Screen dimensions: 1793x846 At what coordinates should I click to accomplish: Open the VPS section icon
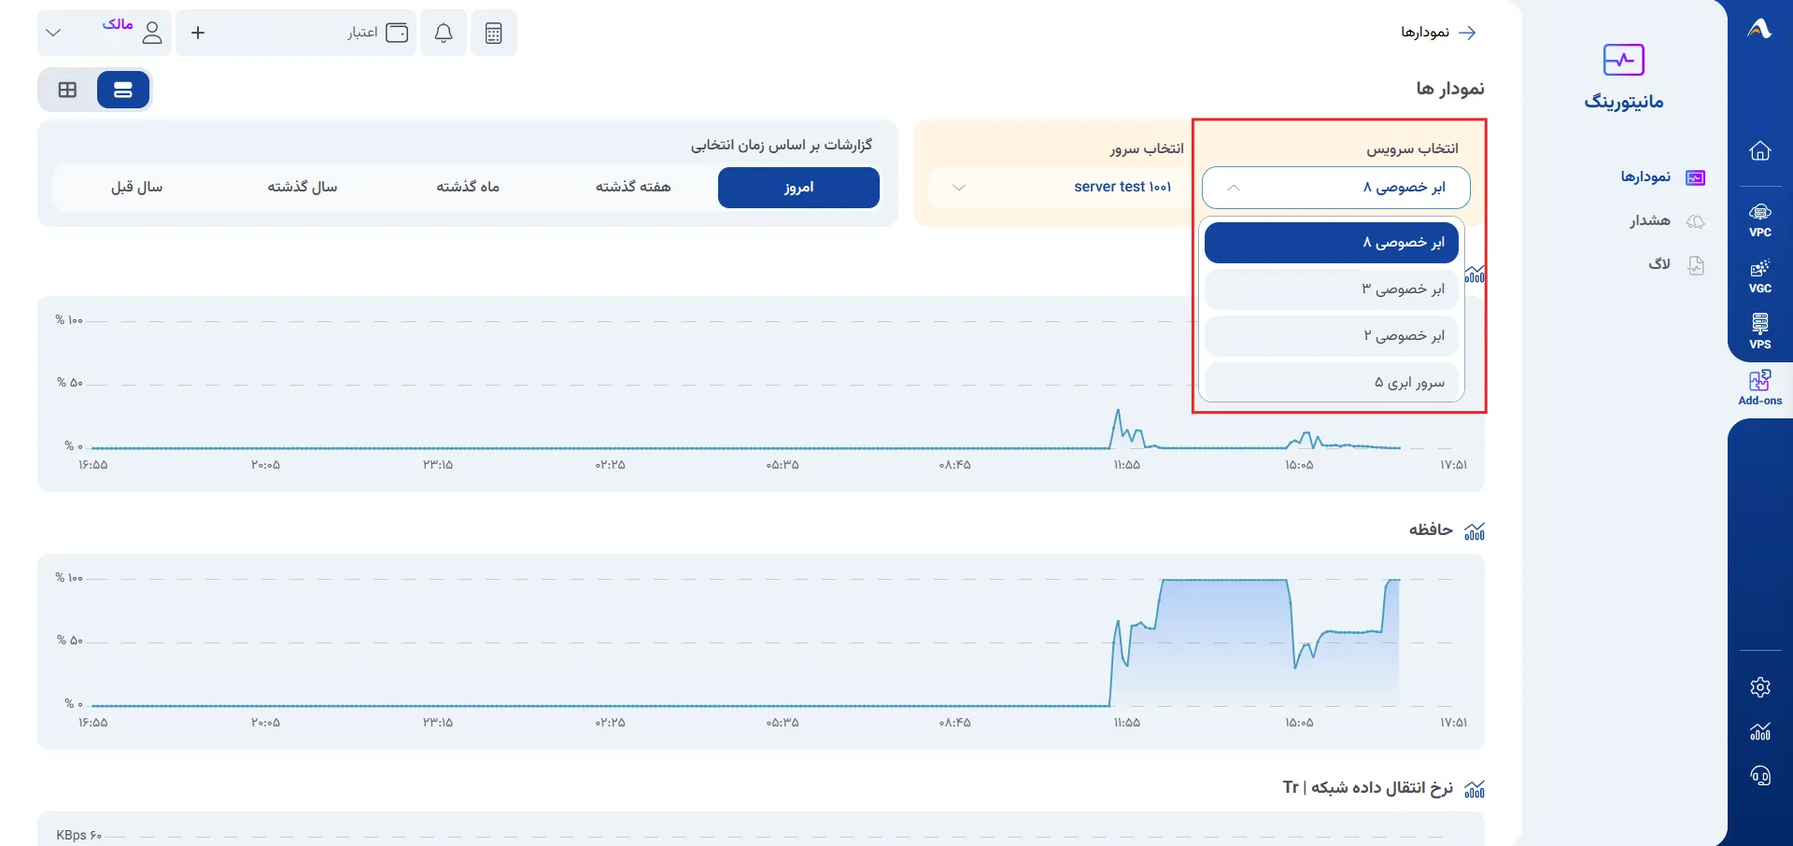pos(1759,332)
